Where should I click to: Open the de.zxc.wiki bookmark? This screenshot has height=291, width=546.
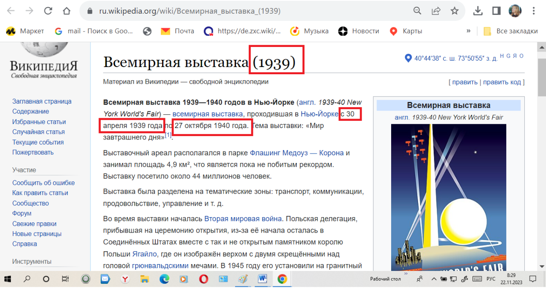point(243,31)
